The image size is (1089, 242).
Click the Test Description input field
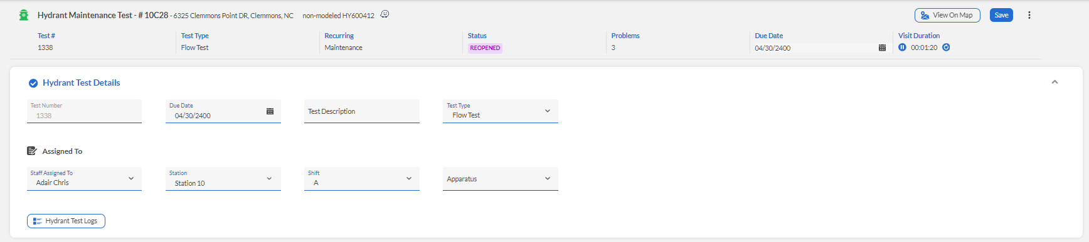pos(361,111)
